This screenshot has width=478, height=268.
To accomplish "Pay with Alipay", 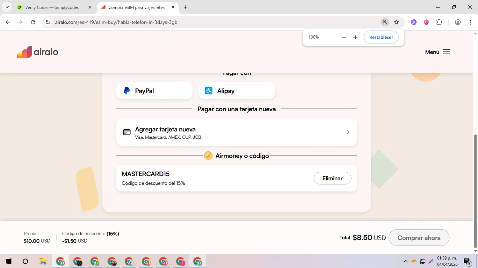I will pos(236,91).
